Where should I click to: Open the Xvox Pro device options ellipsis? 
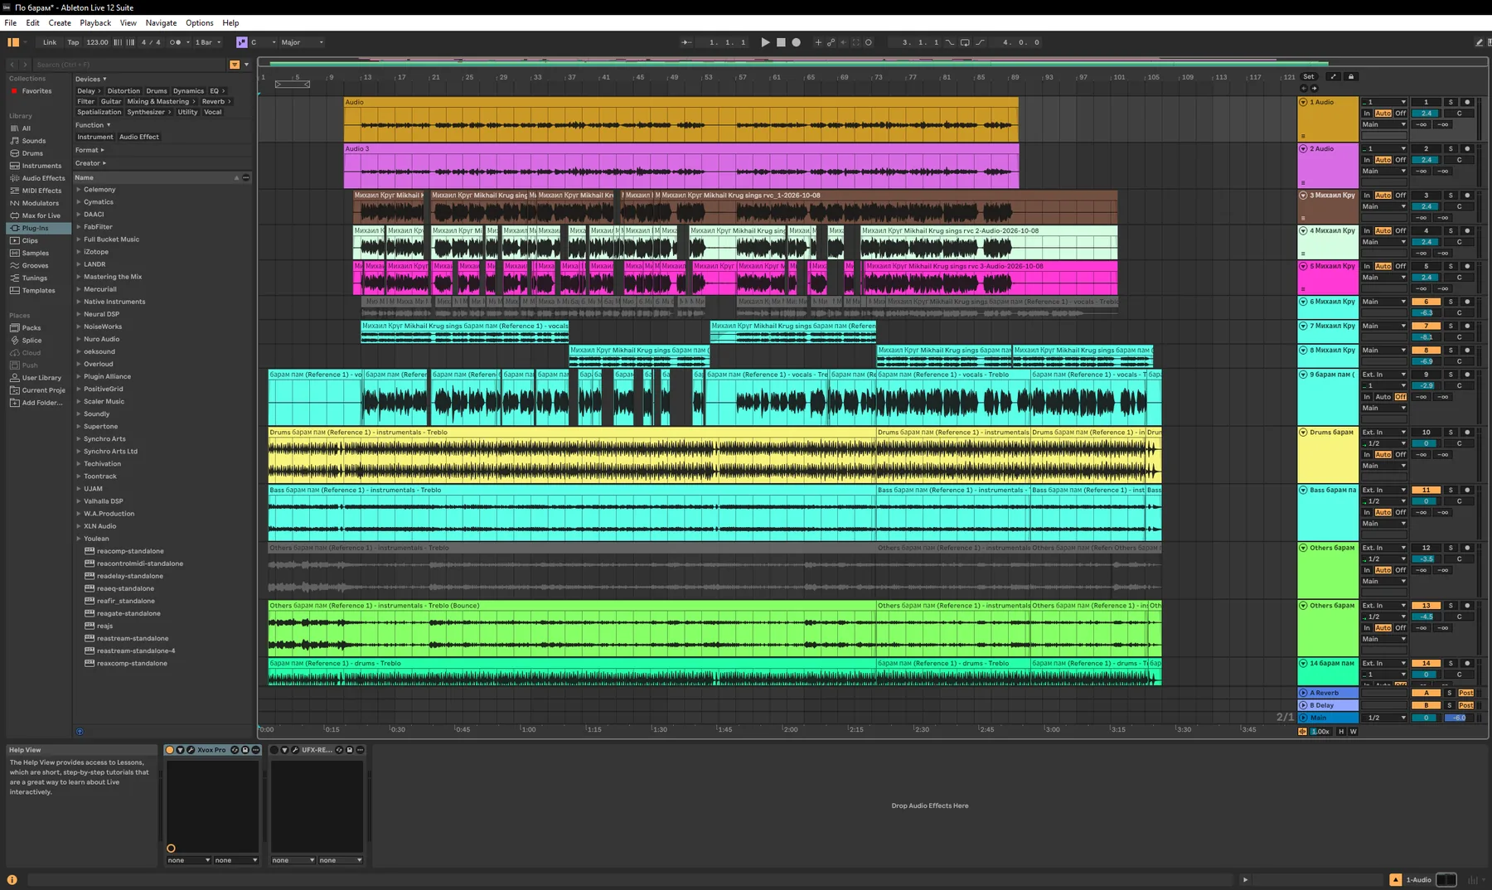pos(256,750)
